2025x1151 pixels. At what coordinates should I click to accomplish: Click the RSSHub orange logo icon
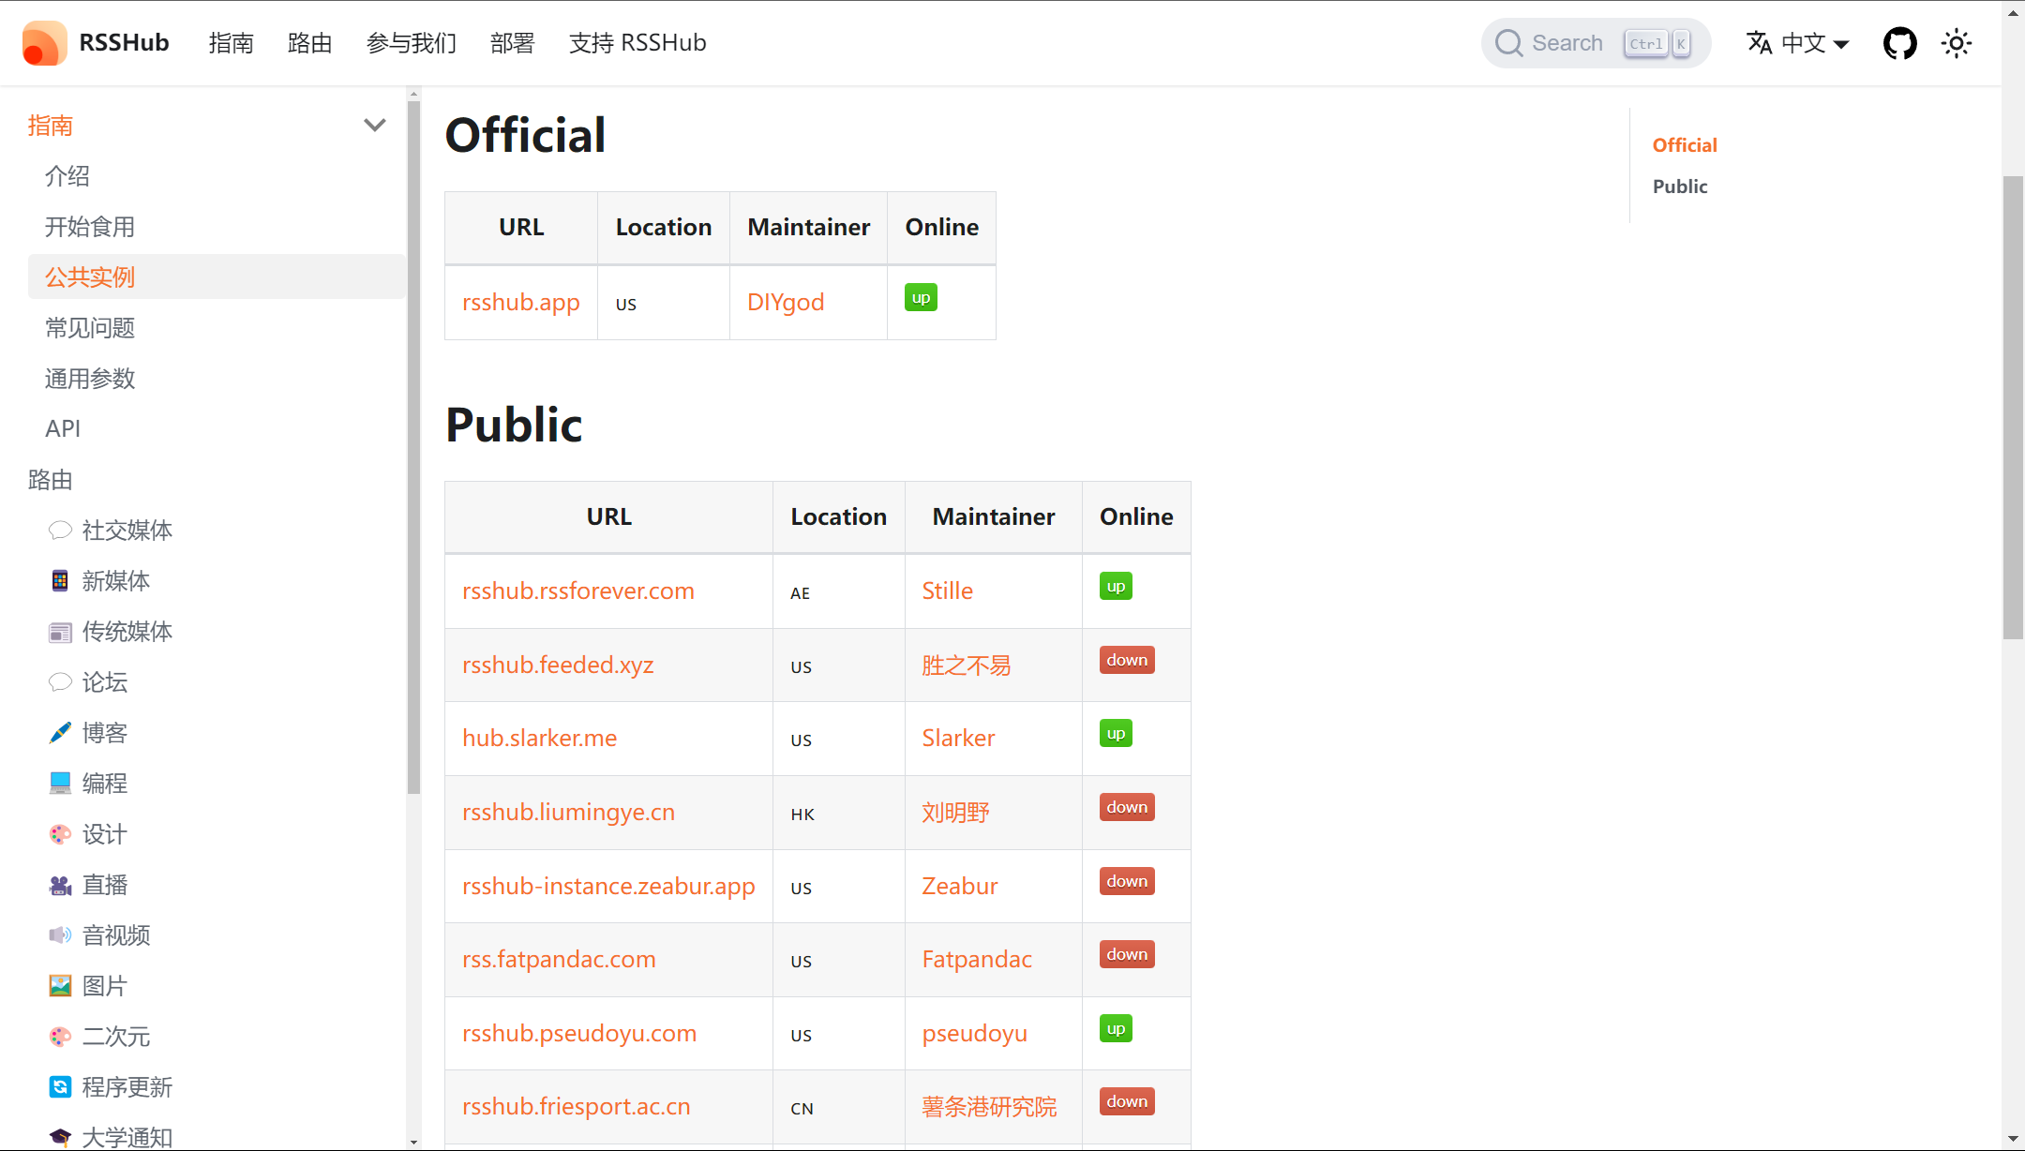(x=44, y=43)
